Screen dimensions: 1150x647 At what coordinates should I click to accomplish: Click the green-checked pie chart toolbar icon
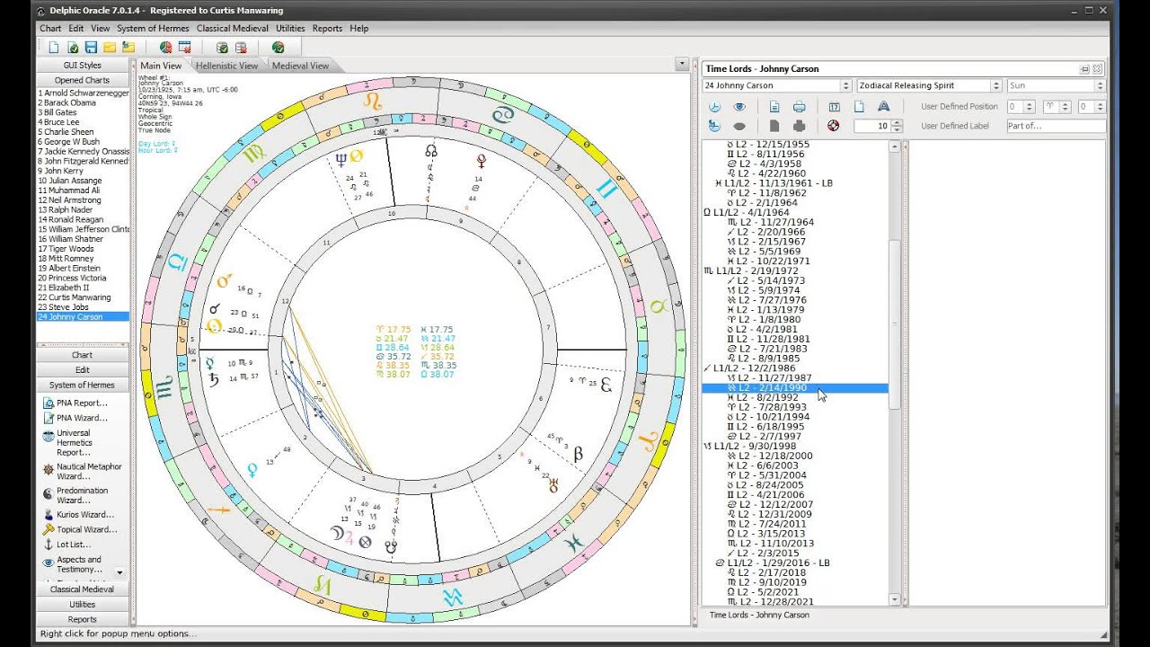coord(279,47)
